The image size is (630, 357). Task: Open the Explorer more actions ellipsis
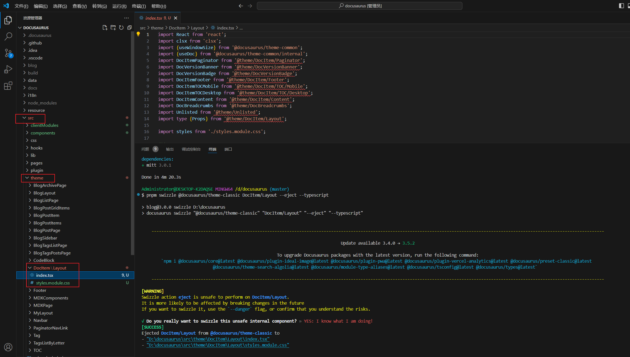point(126,18)
